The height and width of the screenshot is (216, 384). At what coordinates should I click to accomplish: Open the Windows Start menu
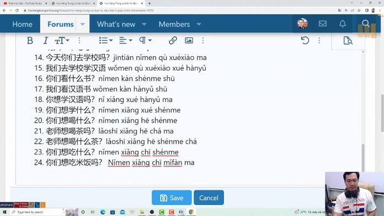pos(4,212)
